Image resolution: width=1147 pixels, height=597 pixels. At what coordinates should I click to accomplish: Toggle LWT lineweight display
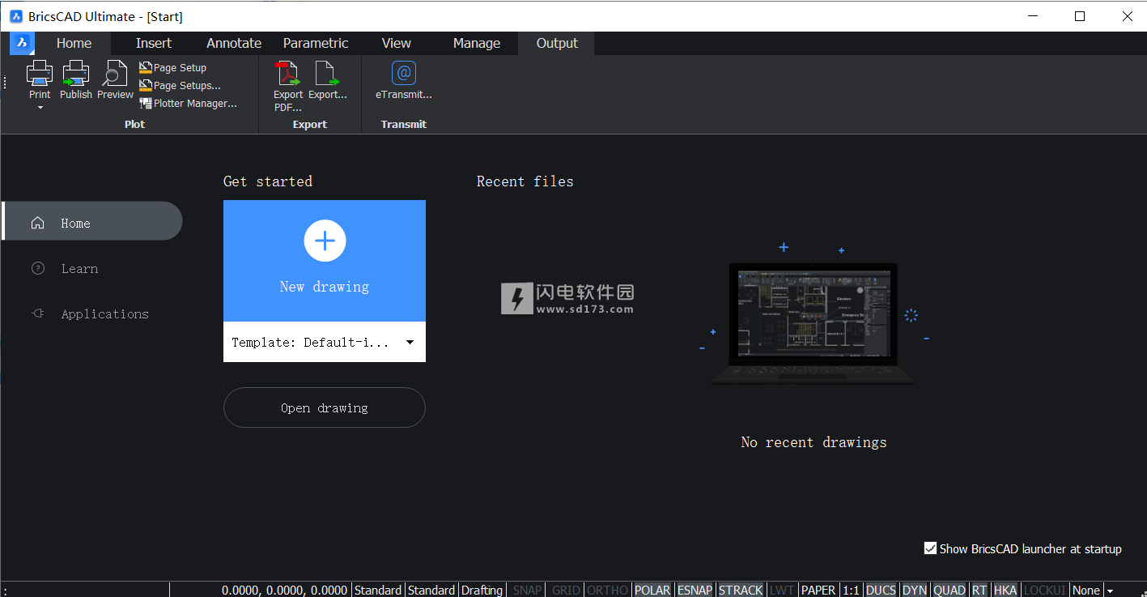click(x=782, y=591)
